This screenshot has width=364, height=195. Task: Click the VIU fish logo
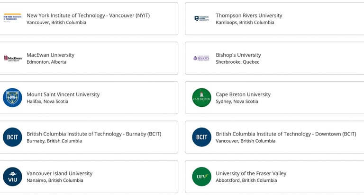pos(12,177)
